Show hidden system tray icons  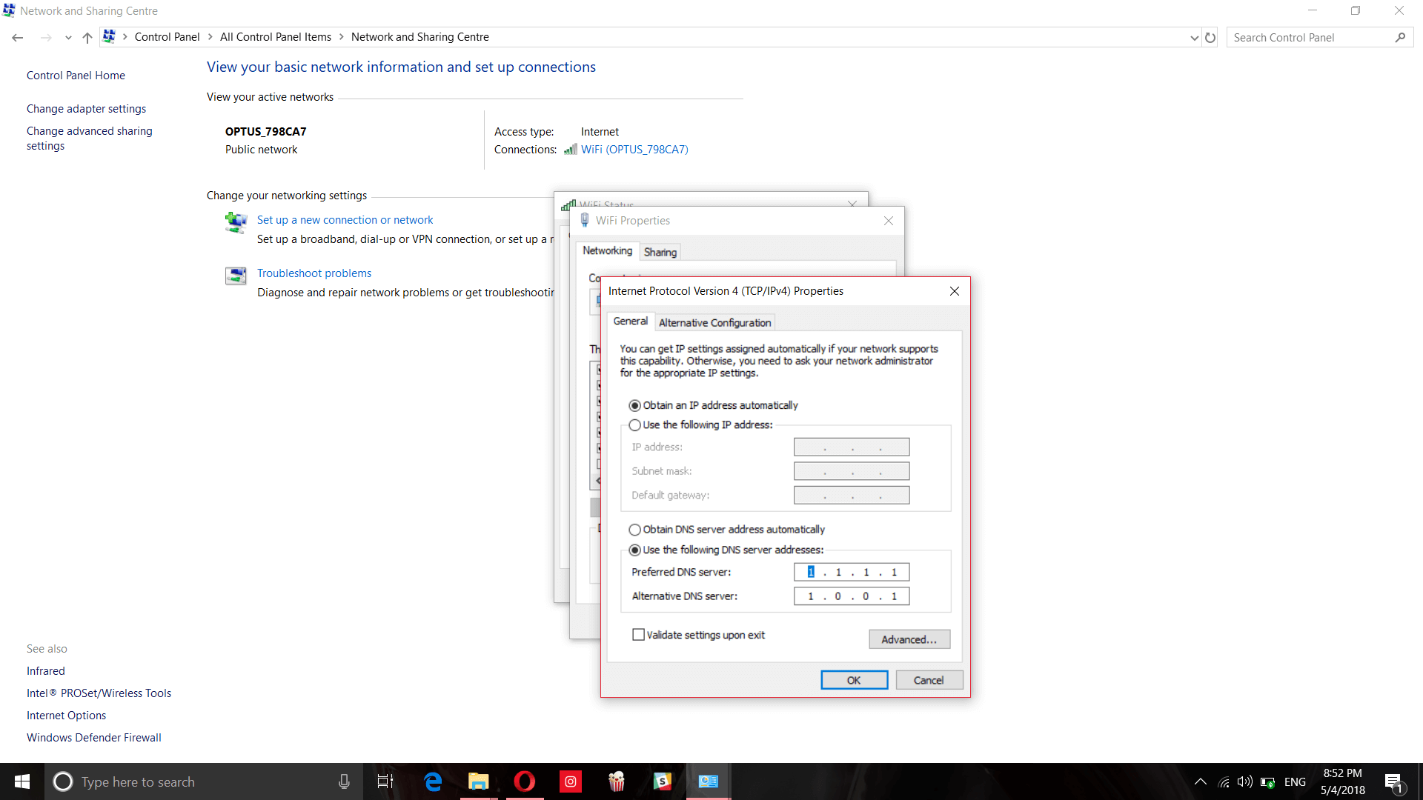[1201, 782]
